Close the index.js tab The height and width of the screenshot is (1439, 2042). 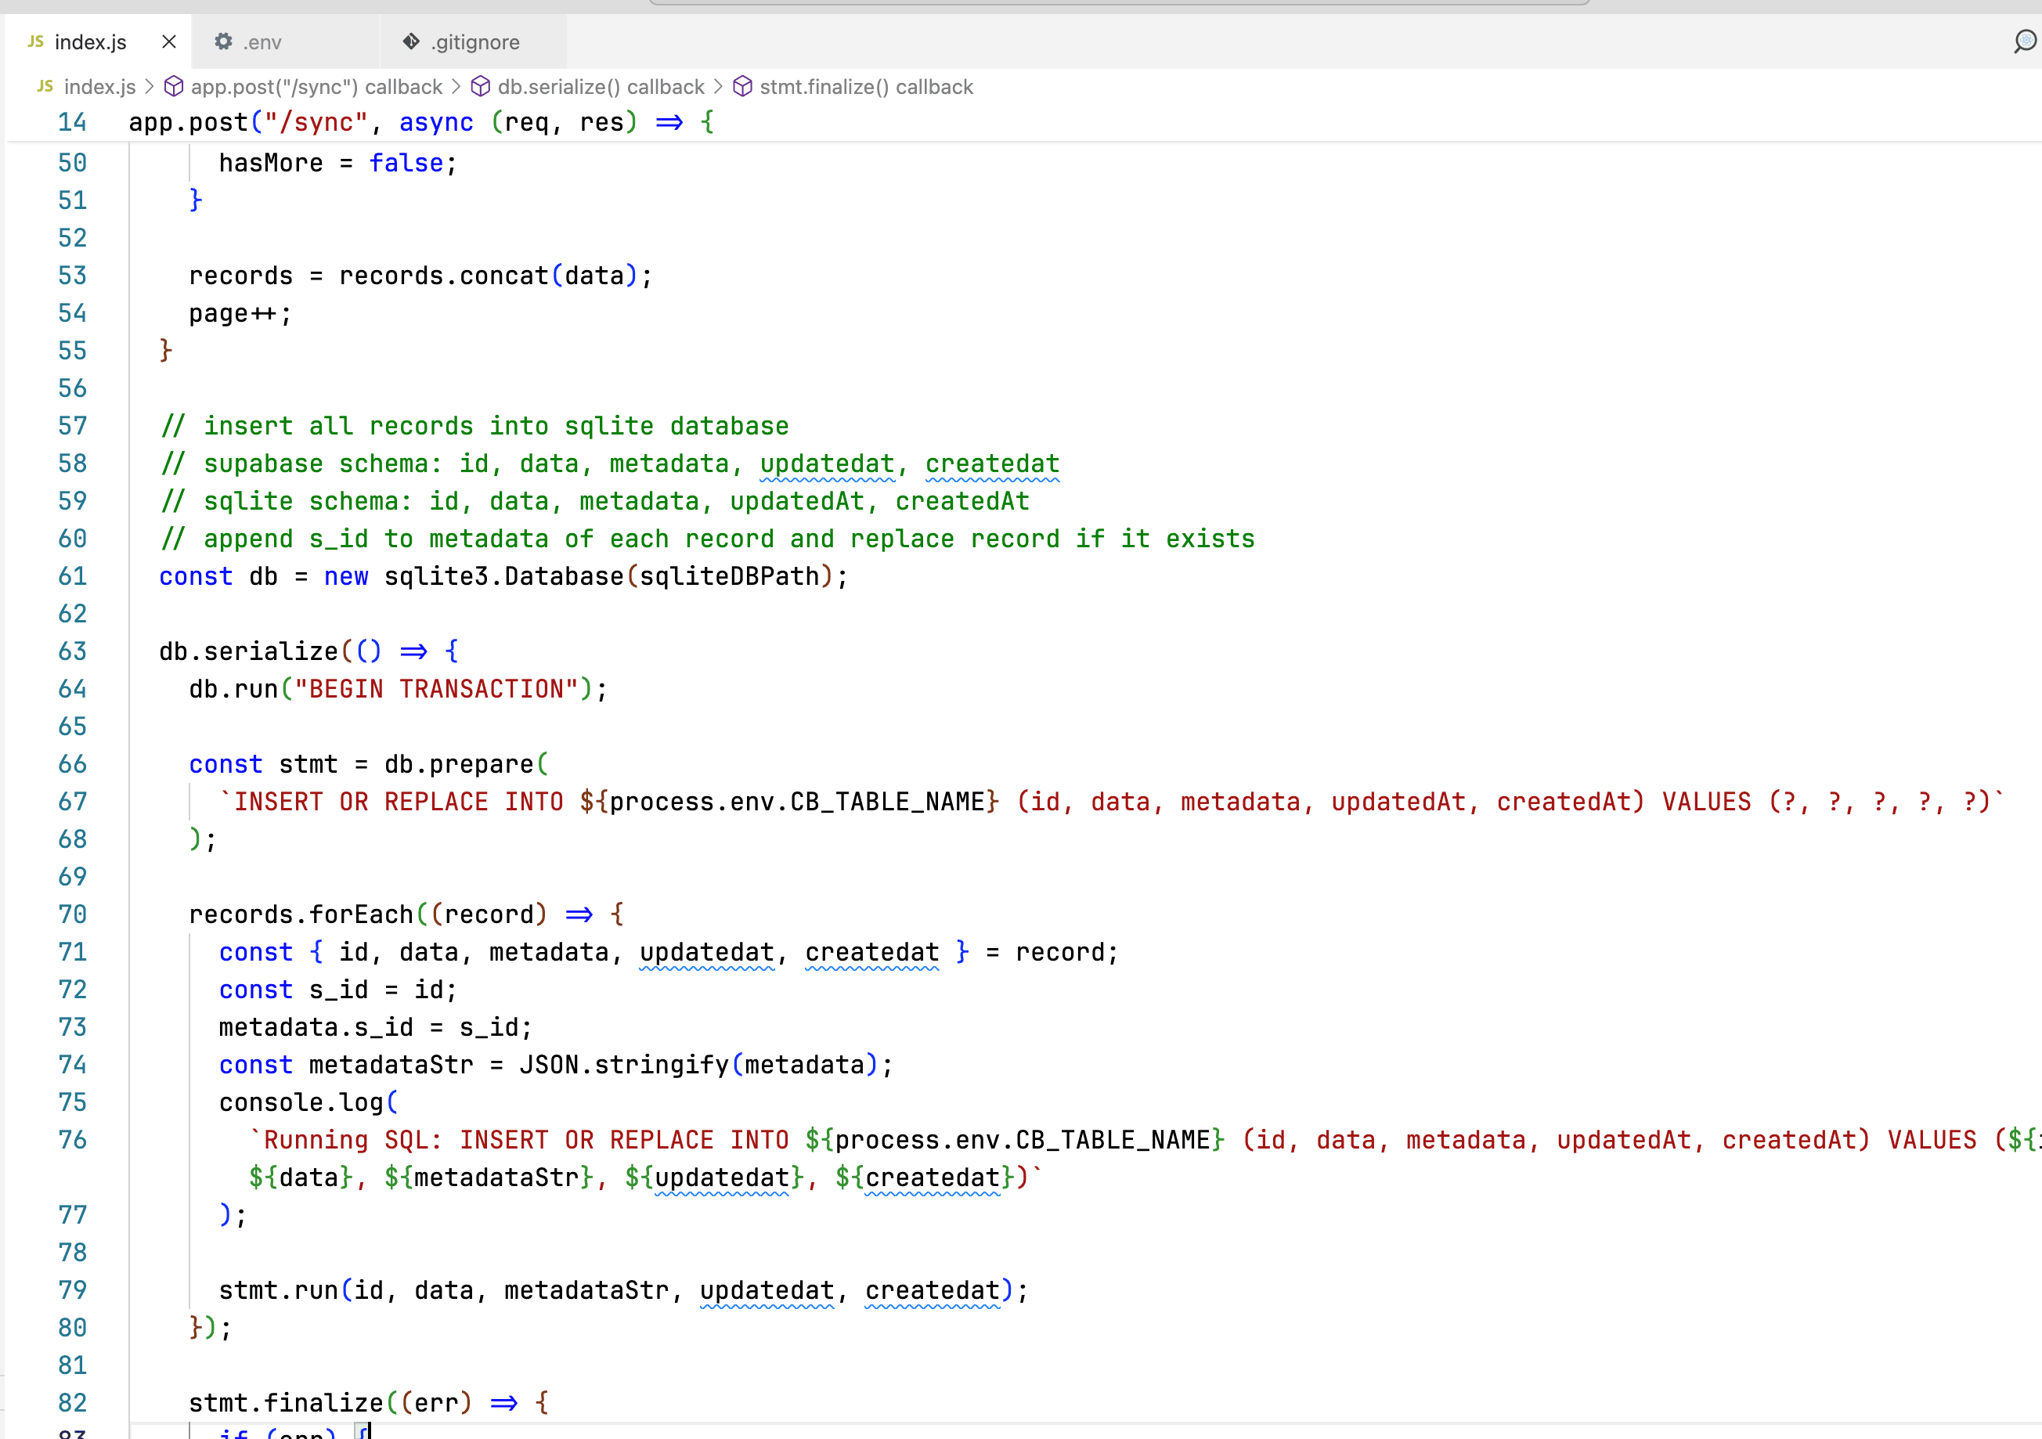(169, 41)
